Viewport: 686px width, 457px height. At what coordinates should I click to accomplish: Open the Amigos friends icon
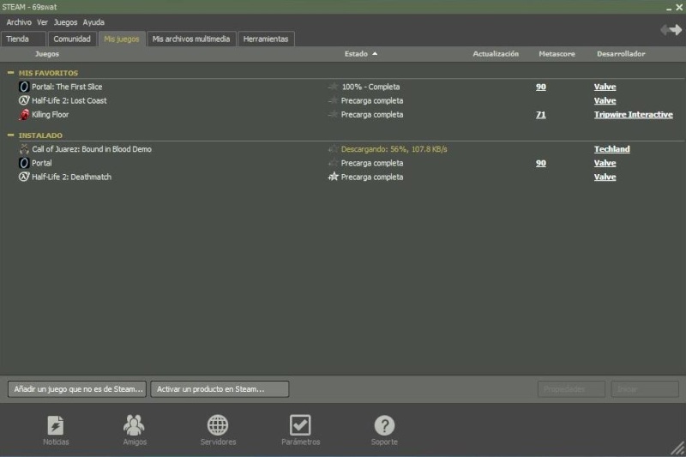[x=134, y=424]
